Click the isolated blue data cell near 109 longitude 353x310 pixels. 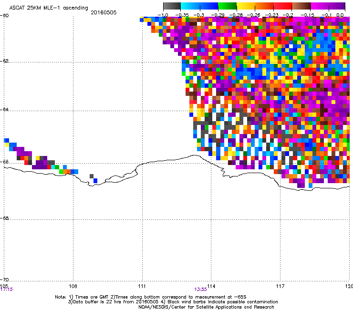tap(95, 181)
